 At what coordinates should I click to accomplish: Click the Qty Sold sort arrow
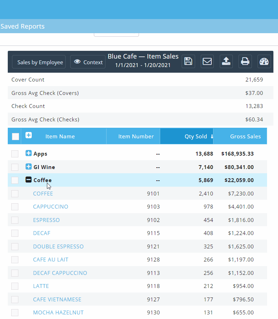click(x=212, y=137)
